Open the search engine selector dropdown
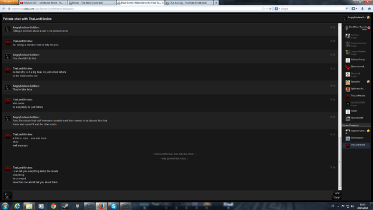373x210 pixels. pos(277,9)
